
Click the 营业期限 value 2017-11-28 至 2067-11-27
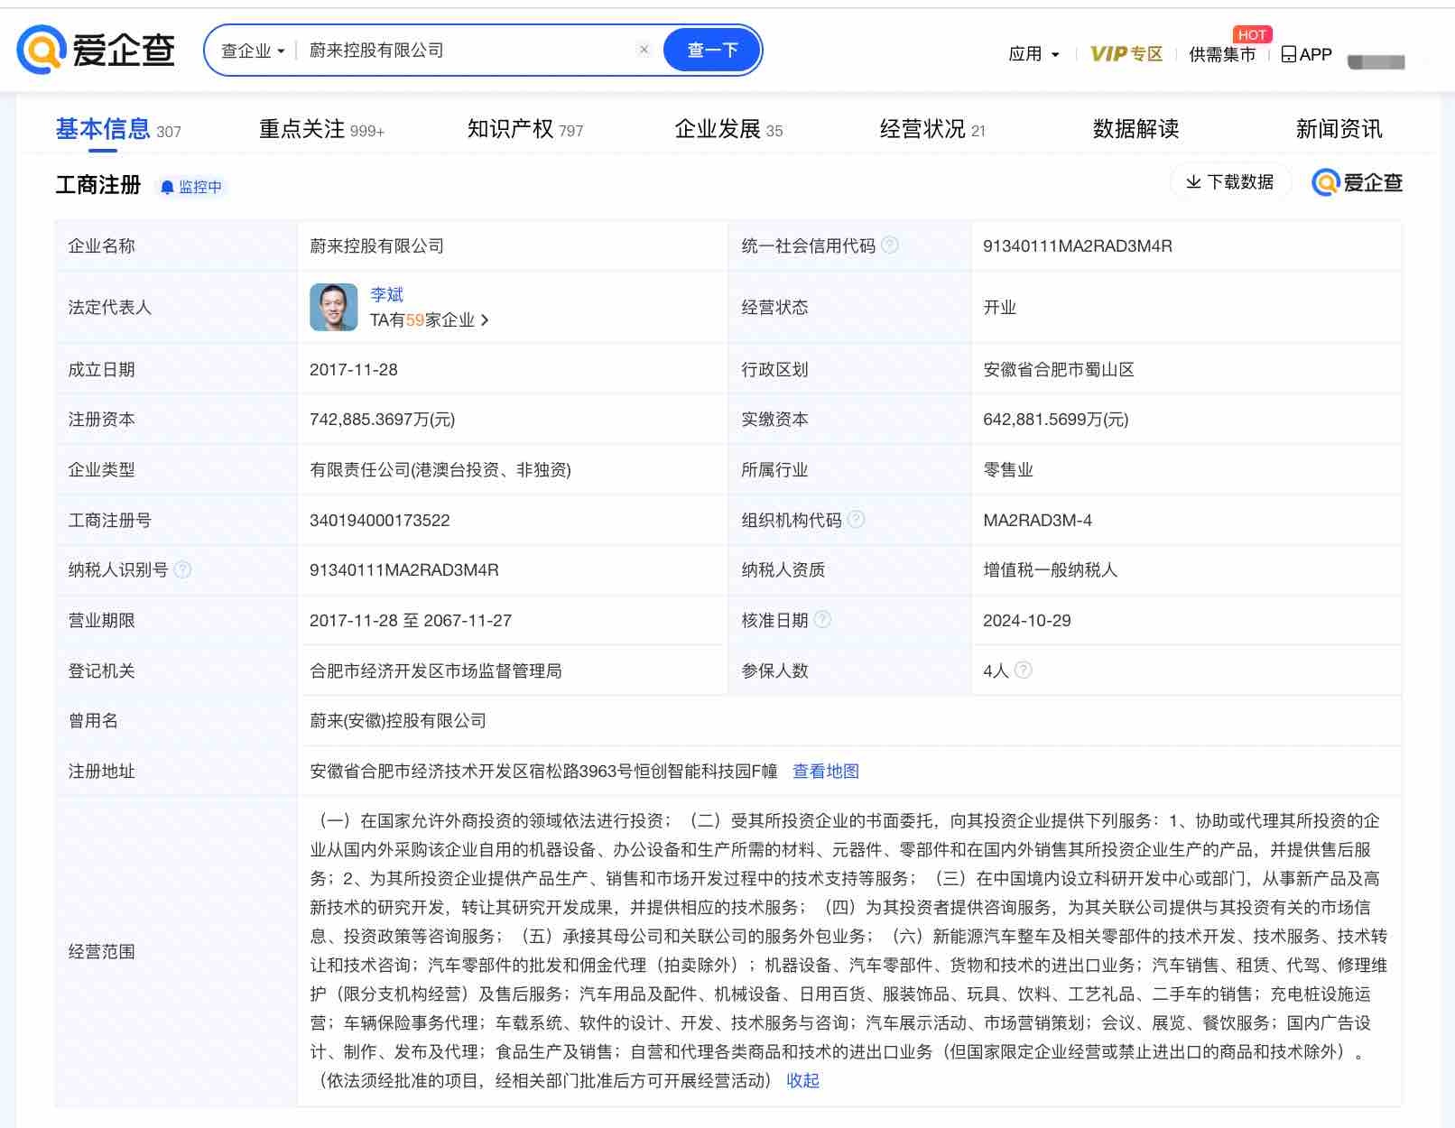coord(411,620)
